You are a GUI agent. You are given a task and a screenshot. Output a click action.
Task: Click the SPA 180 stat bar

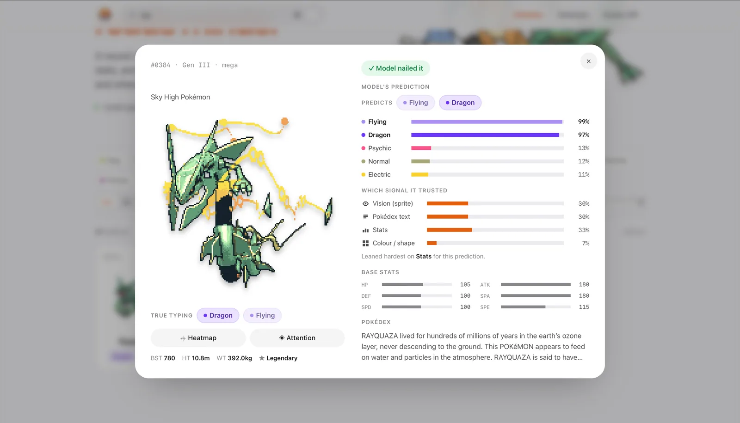pos(536,295)
